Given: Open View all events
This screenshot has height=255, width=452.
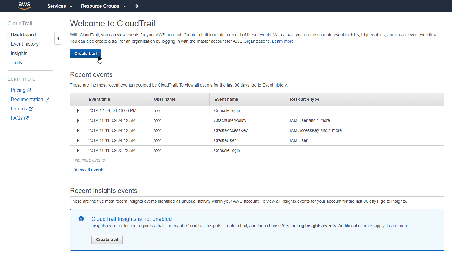Looking at the screenshot, I should (89, 170).
